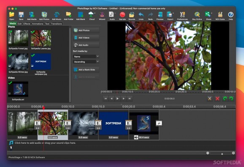Screen dimensions: 244x167
Task: Select Softpedia Leaves.jpg thumbnail in media bin
Action: (x=41, y=38)
